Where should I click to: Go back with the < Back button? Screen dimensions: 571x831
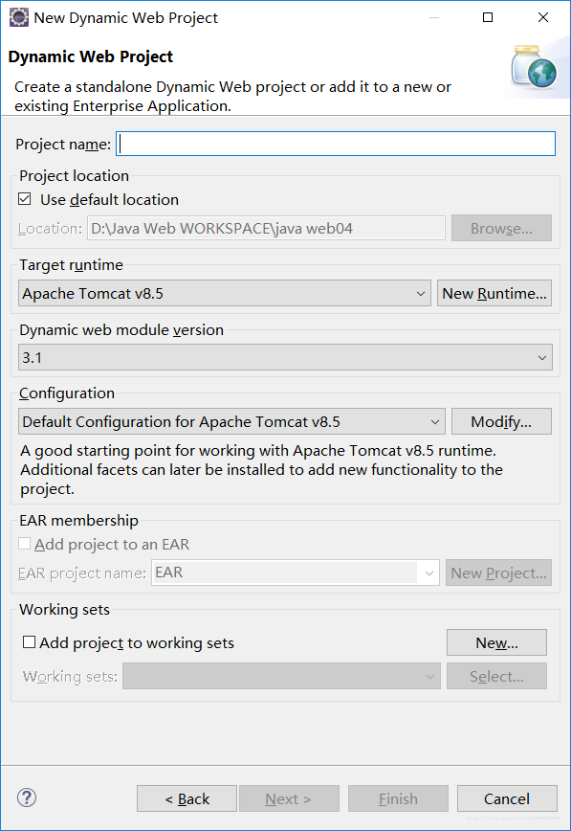(x=187, y=798)
